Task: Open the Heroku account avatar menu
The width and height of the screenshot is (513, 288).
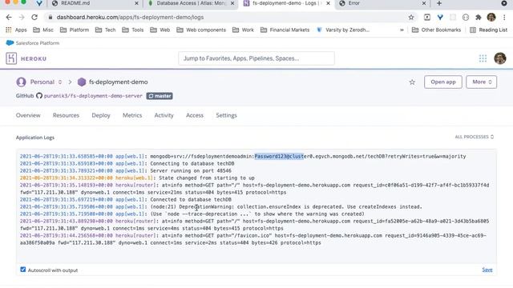Action: 500,58
